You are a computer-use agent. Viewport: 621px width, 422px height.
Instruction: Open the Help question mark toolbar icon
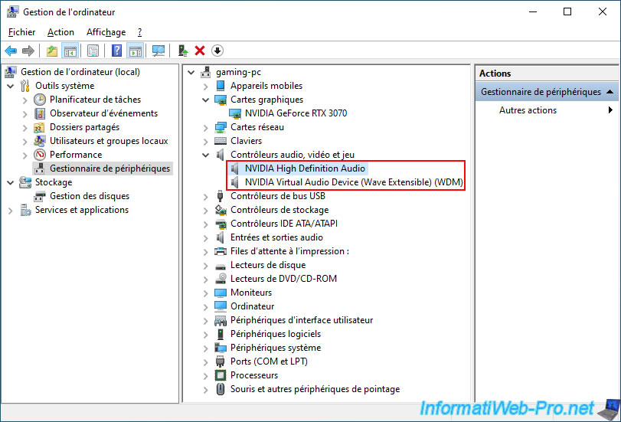117,51
